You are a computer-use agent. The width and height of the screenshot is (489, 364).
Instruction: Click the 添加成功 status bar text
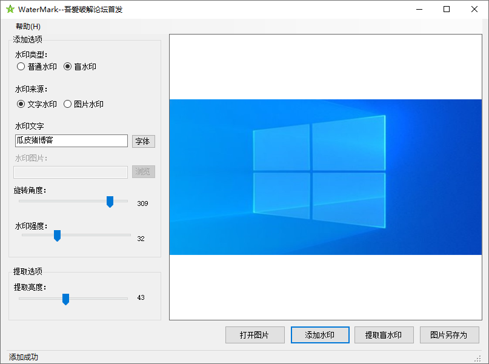click(24, 357)
